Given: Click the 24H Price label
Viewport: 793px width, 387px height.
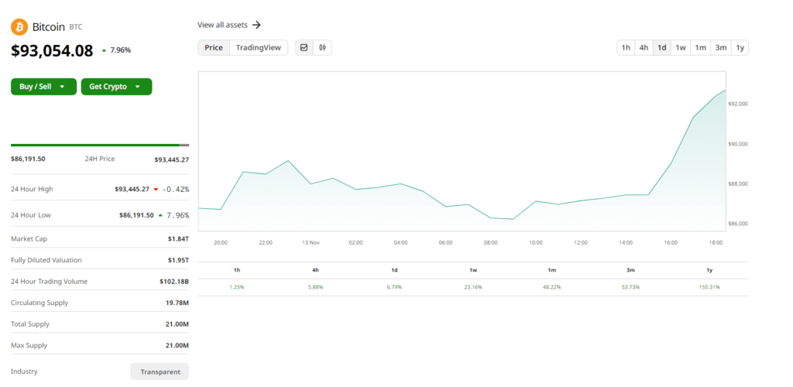Looking at the screenshot, I should 100,159.
